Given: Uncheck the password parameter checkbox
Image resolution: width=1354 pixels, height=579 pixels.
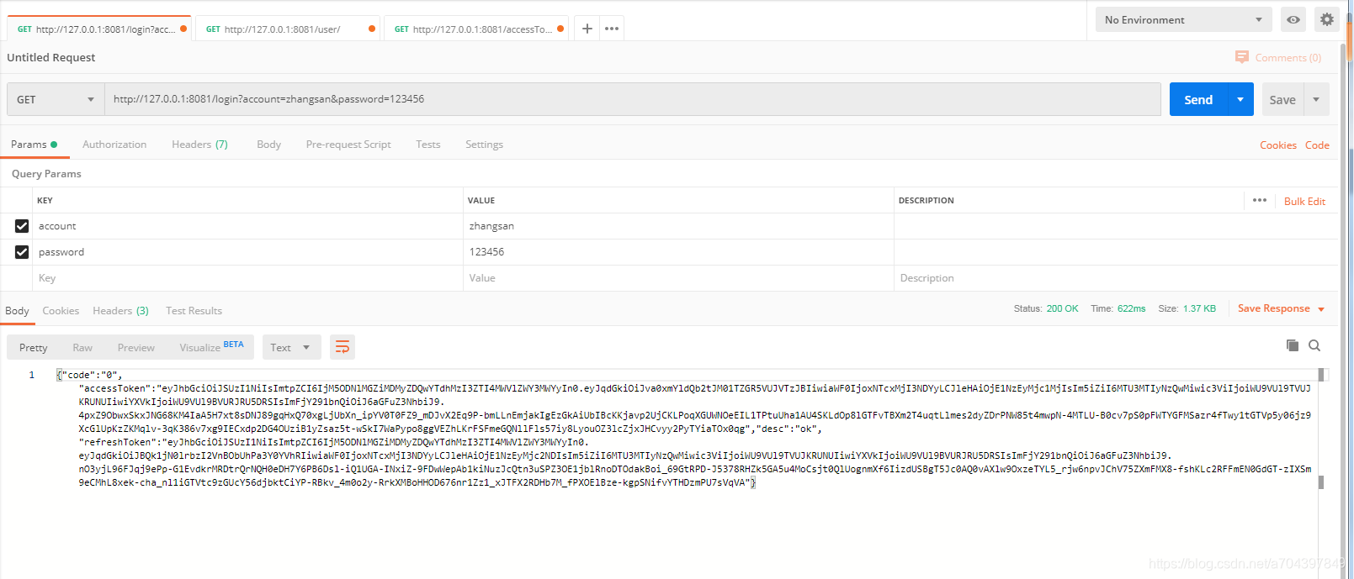Looking at the screenshot, I should point(22,252).
